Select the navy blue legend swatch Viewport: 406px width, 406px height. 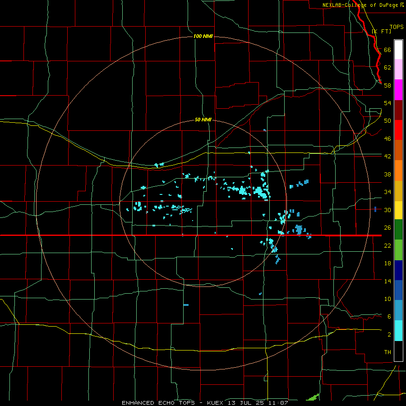pos(398,270)
